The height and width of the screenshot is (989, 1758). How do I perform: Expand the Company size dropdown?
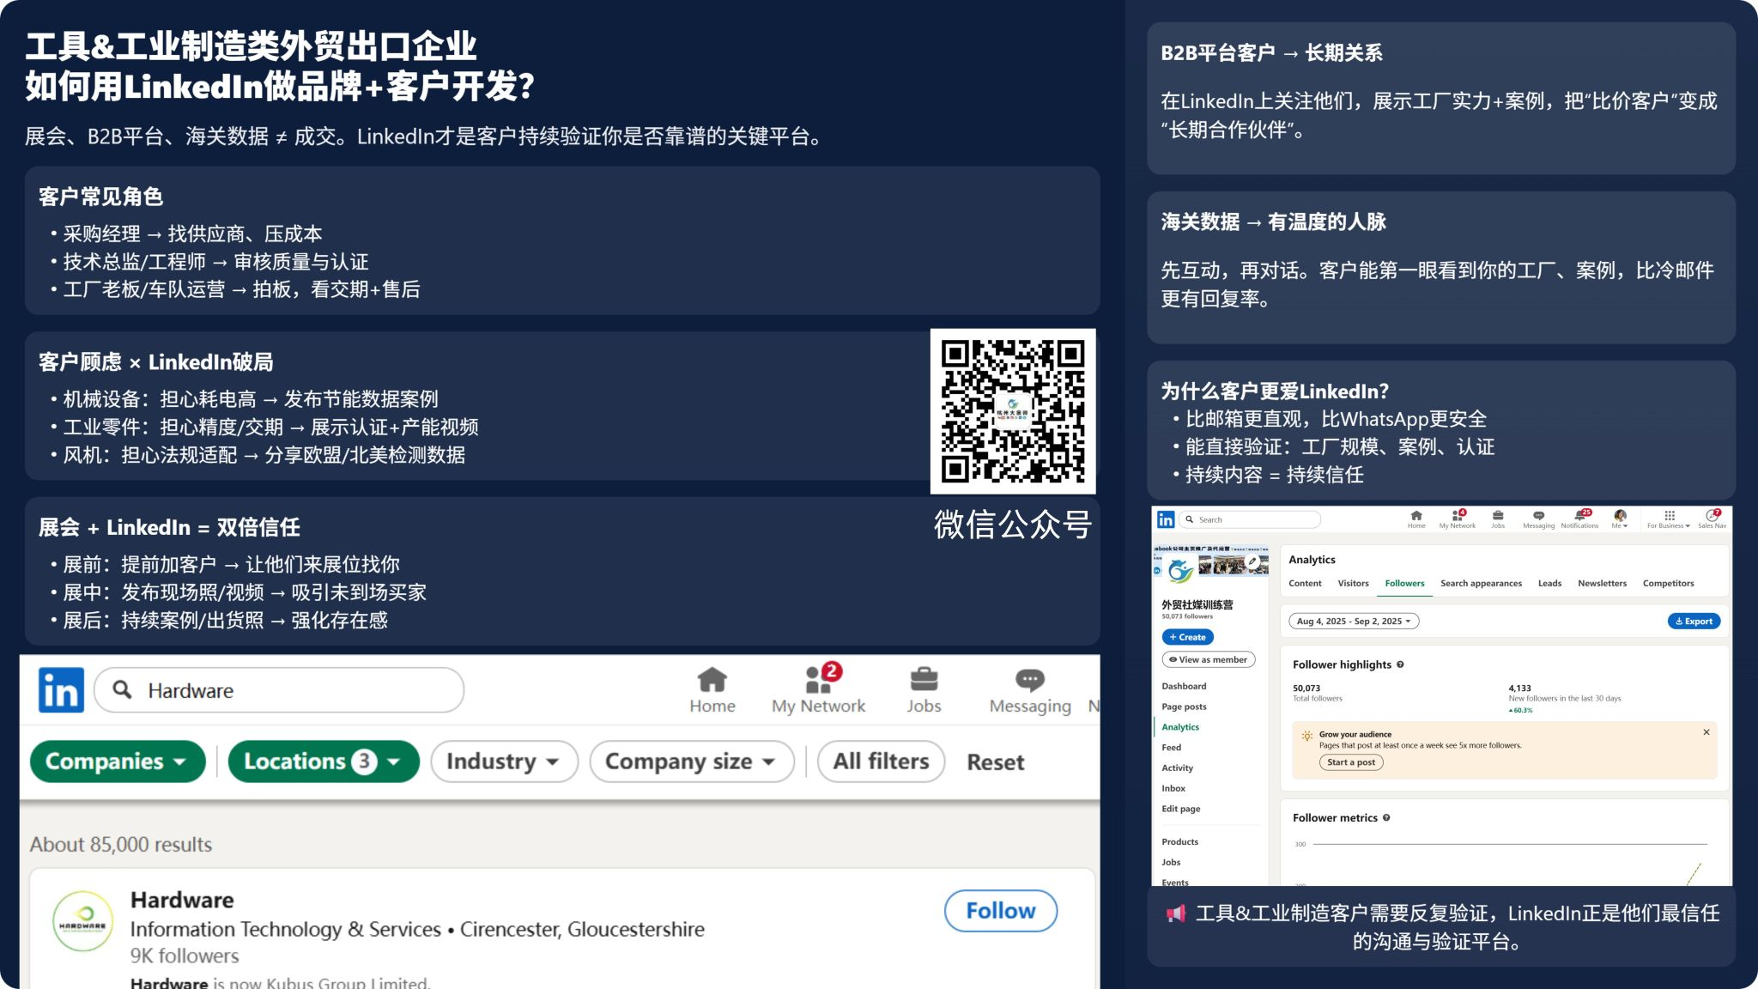click(691, 761)
